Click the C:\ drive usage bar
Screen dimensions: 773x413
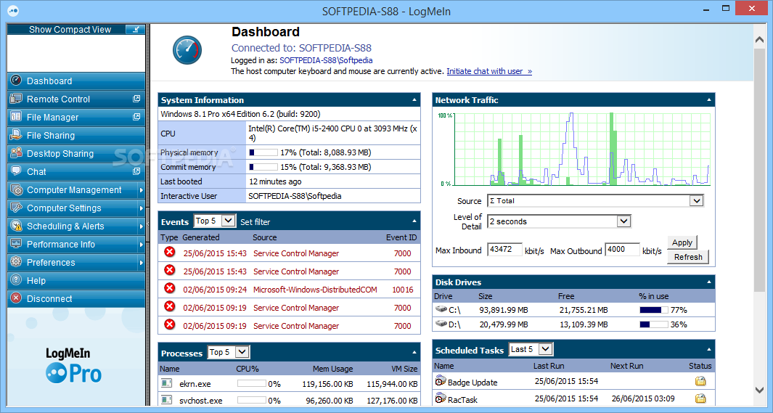coord(654,310)
